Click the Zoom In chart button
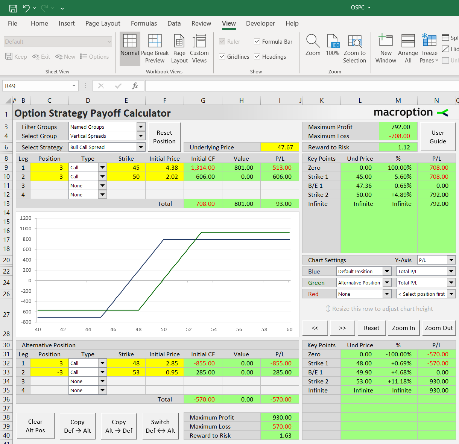Image resolution: width=459 pixels, height=444 pixels. 403,328
